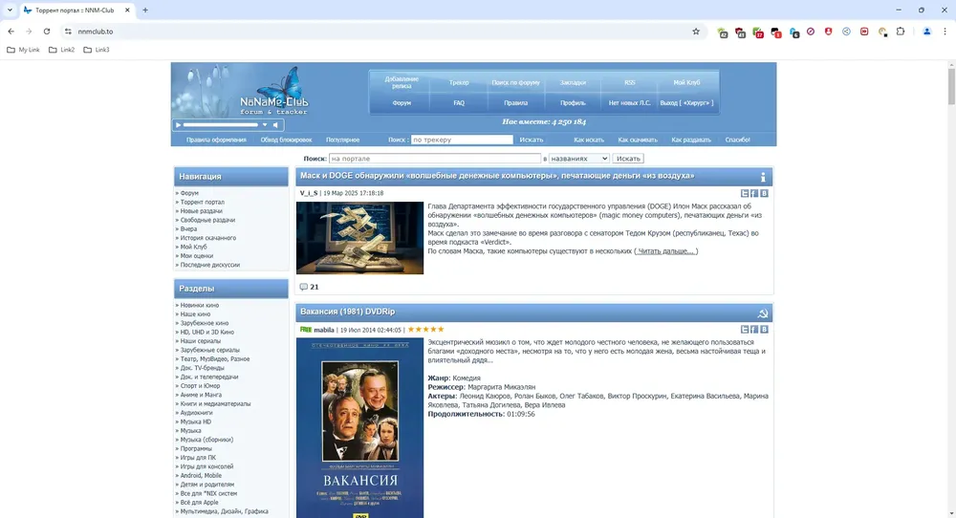Open the Обход блокировок link
Image resolution: width=956 pixels, height=518 pixels.
[286, 140]
